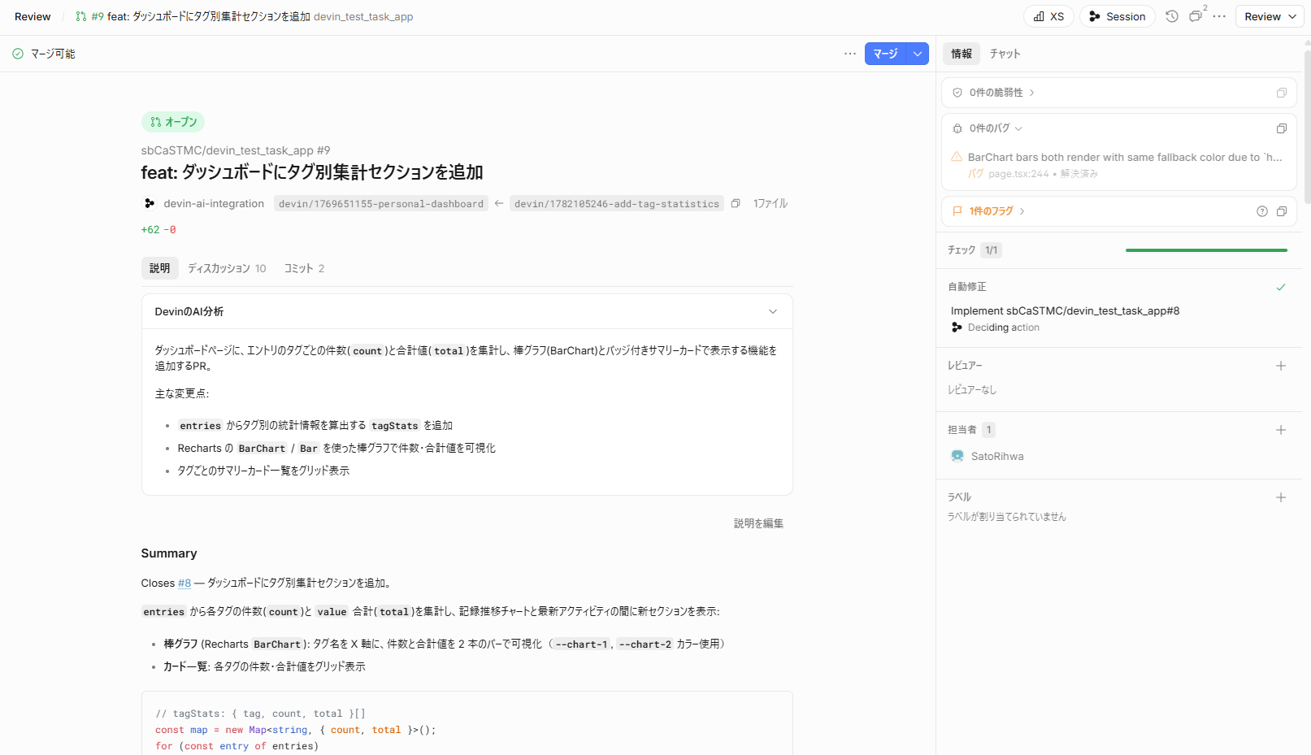
Task: Copy the branch name icon
Action: pos(736,204)
